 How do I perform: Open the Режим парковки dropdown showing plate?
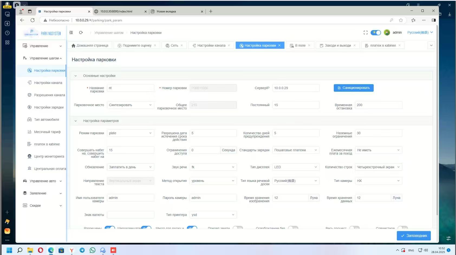131,133
